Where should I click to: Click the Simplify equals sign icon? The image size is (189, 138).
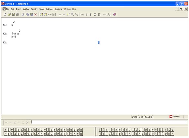click(x=60, y=15)
